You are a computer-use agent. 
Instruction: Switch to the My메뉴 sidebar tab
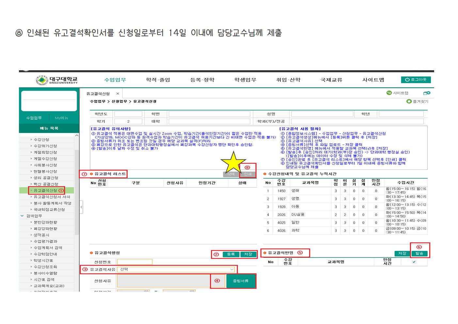(61, 118)
